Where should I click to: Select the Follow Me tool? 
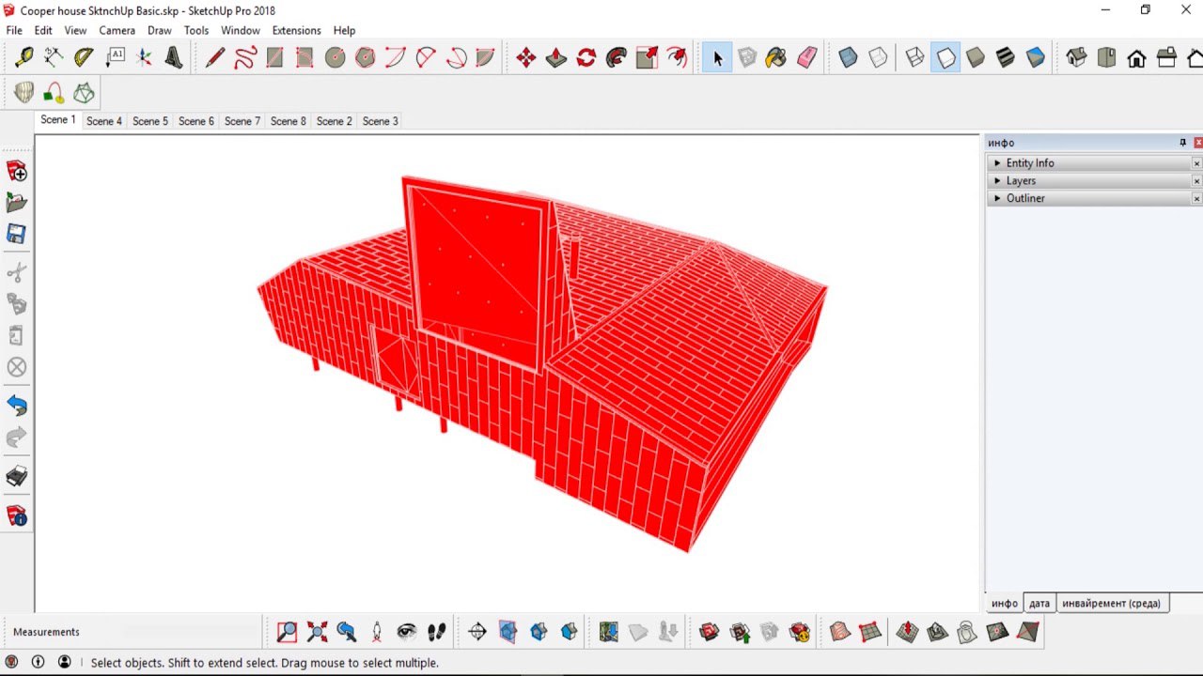pyautogui.click(x=617, y=57)
